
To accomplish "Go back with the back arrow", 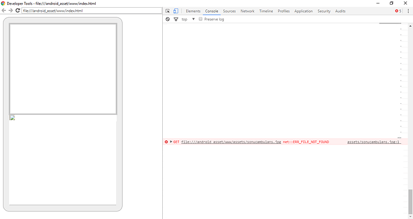I will pos(4,11).
